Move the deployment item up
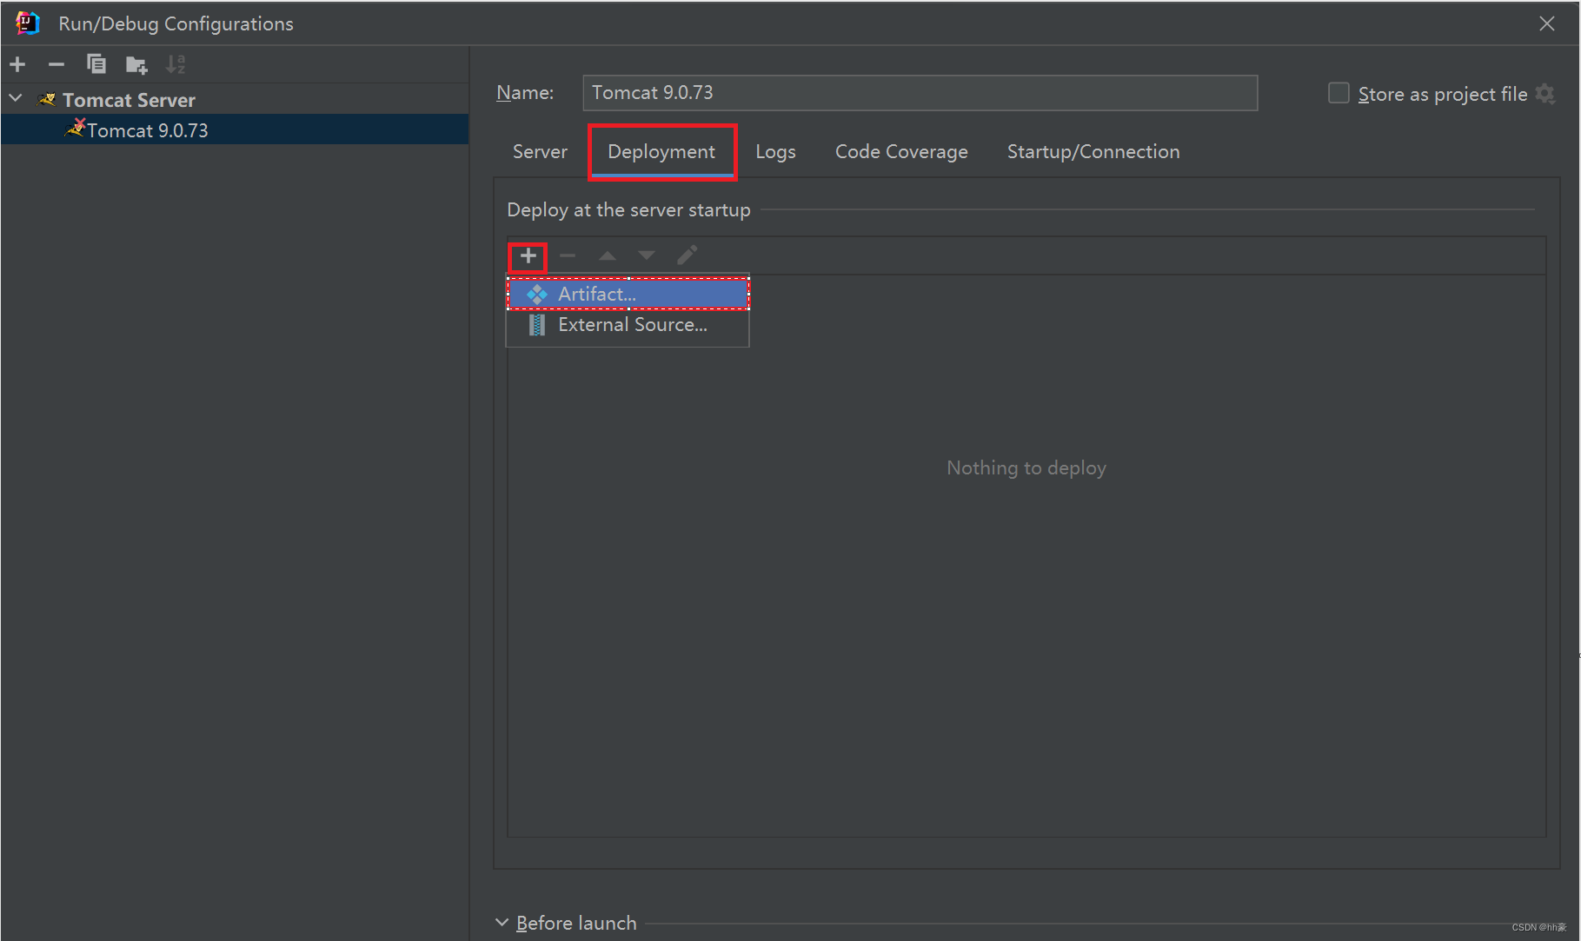This screenshot has width=1581, height=941. pos(608,255)
